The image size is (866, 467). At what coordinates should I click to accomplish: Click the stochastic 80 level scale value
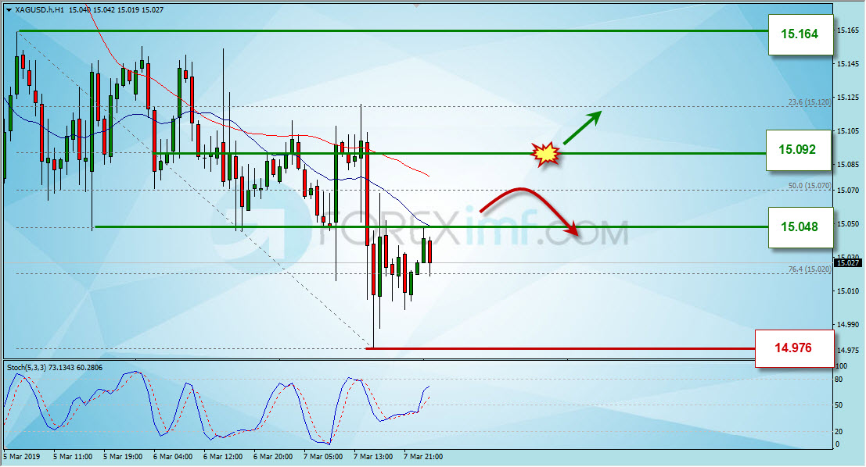click(x=839, y=380)
